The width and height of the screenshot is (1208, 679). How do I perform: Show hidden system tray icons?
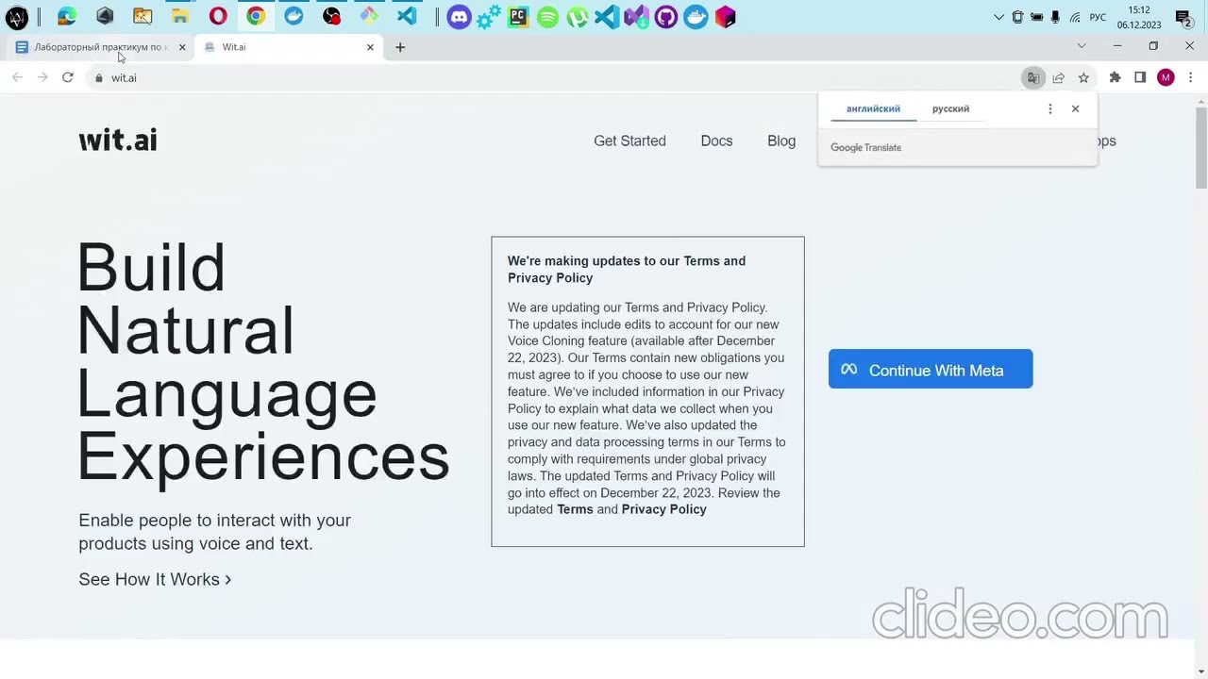(998, 17)
